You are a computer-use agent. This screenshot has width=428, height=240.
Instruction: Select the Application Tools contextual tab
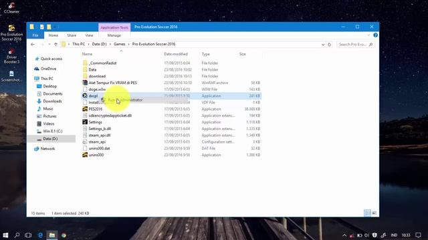114,27
